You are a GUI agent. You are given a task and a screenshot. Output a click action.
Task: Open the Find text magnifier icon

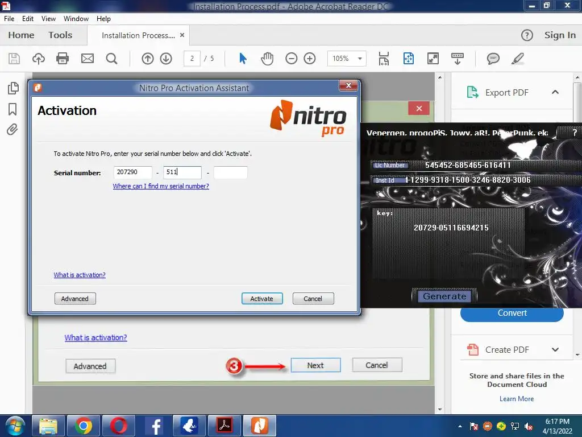[x=111, y=59]
